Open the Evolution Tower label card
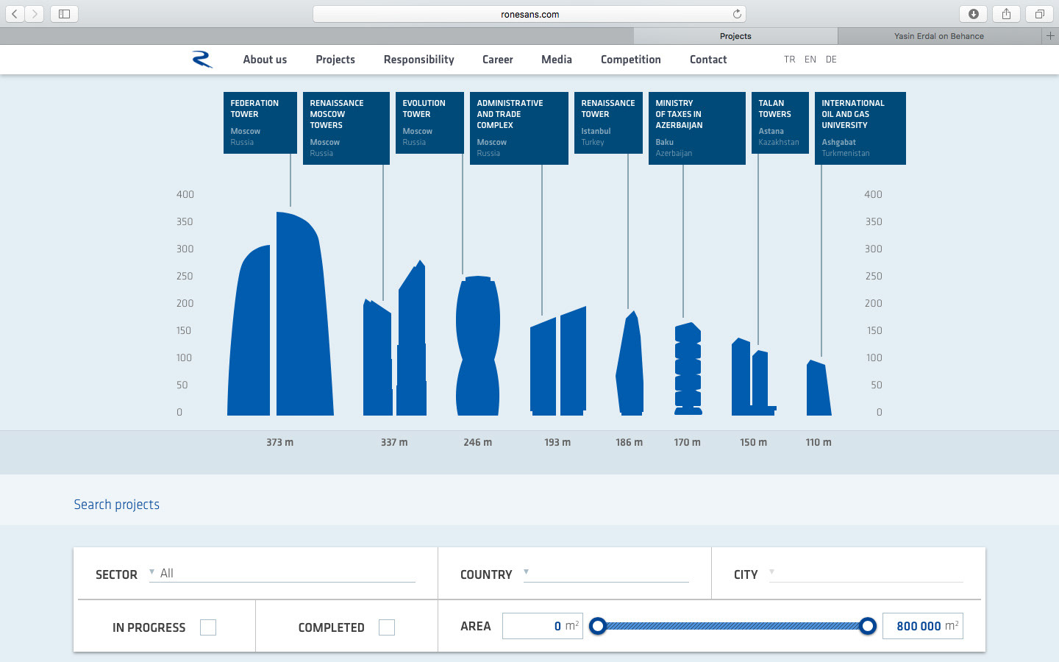This screenshot has height=662, width=1059. pos(429,123)
